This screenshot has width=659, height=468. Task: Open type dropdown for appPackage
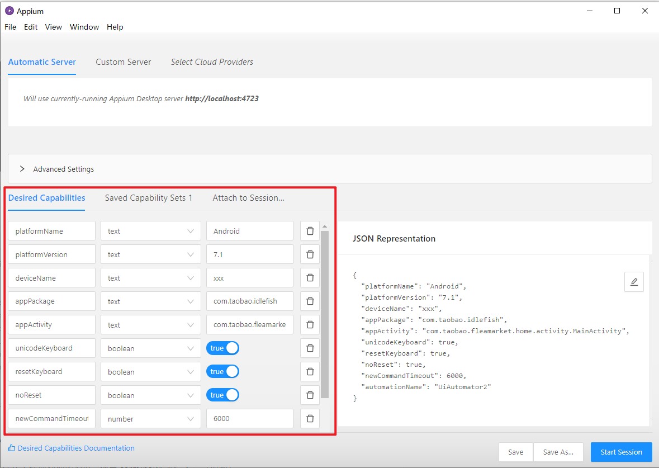click(150, 301)
